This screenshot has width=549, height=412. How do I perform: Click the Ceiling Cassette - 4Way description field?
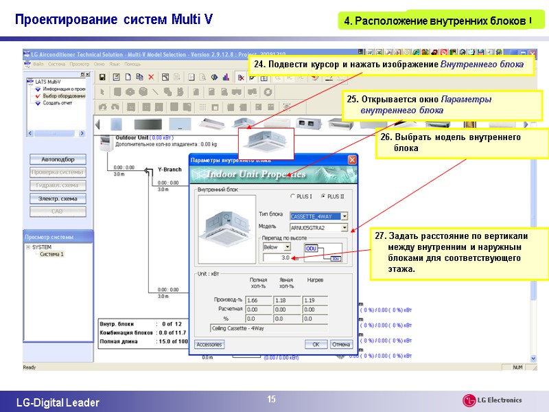coord(269,328)
